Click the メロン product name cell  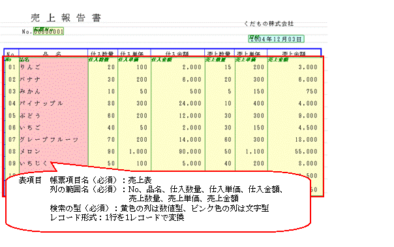coord(30,152)
